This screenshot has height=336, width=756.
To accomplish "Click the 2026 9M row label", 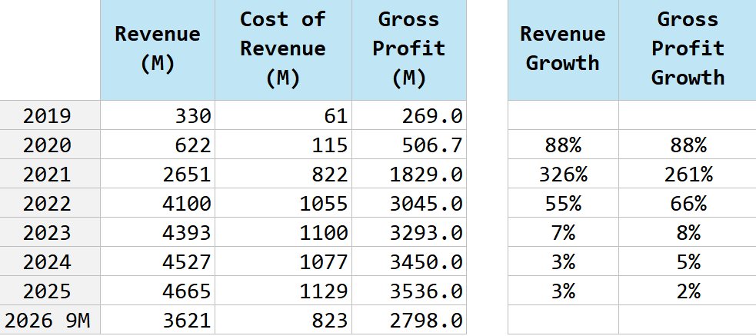I will click(50, 320).
